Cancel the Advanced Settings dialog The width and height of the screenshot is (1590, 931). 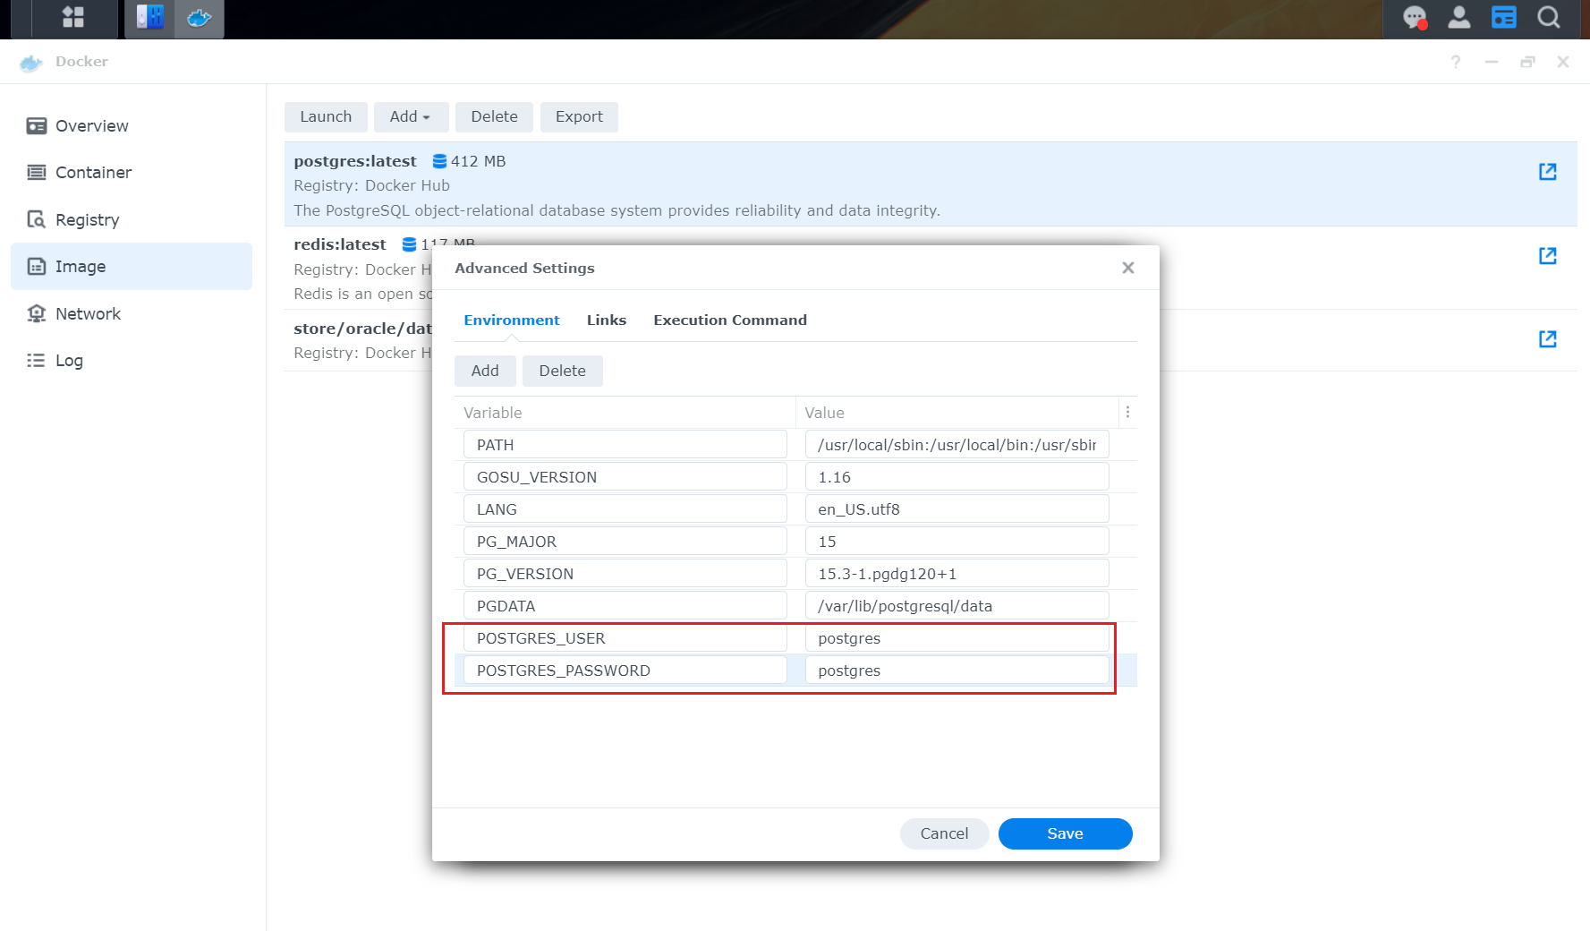tap(944, 833)
